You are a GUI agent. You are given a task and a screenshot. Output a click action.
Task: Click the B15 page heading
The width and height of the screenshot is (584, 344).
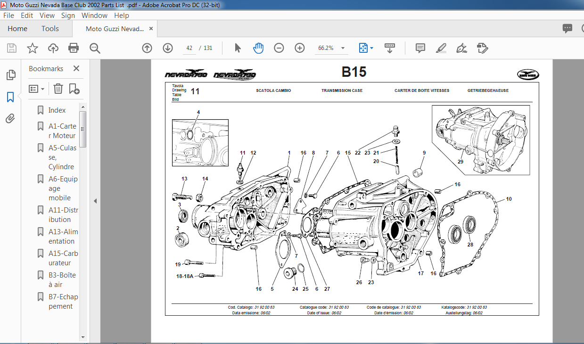354,72
